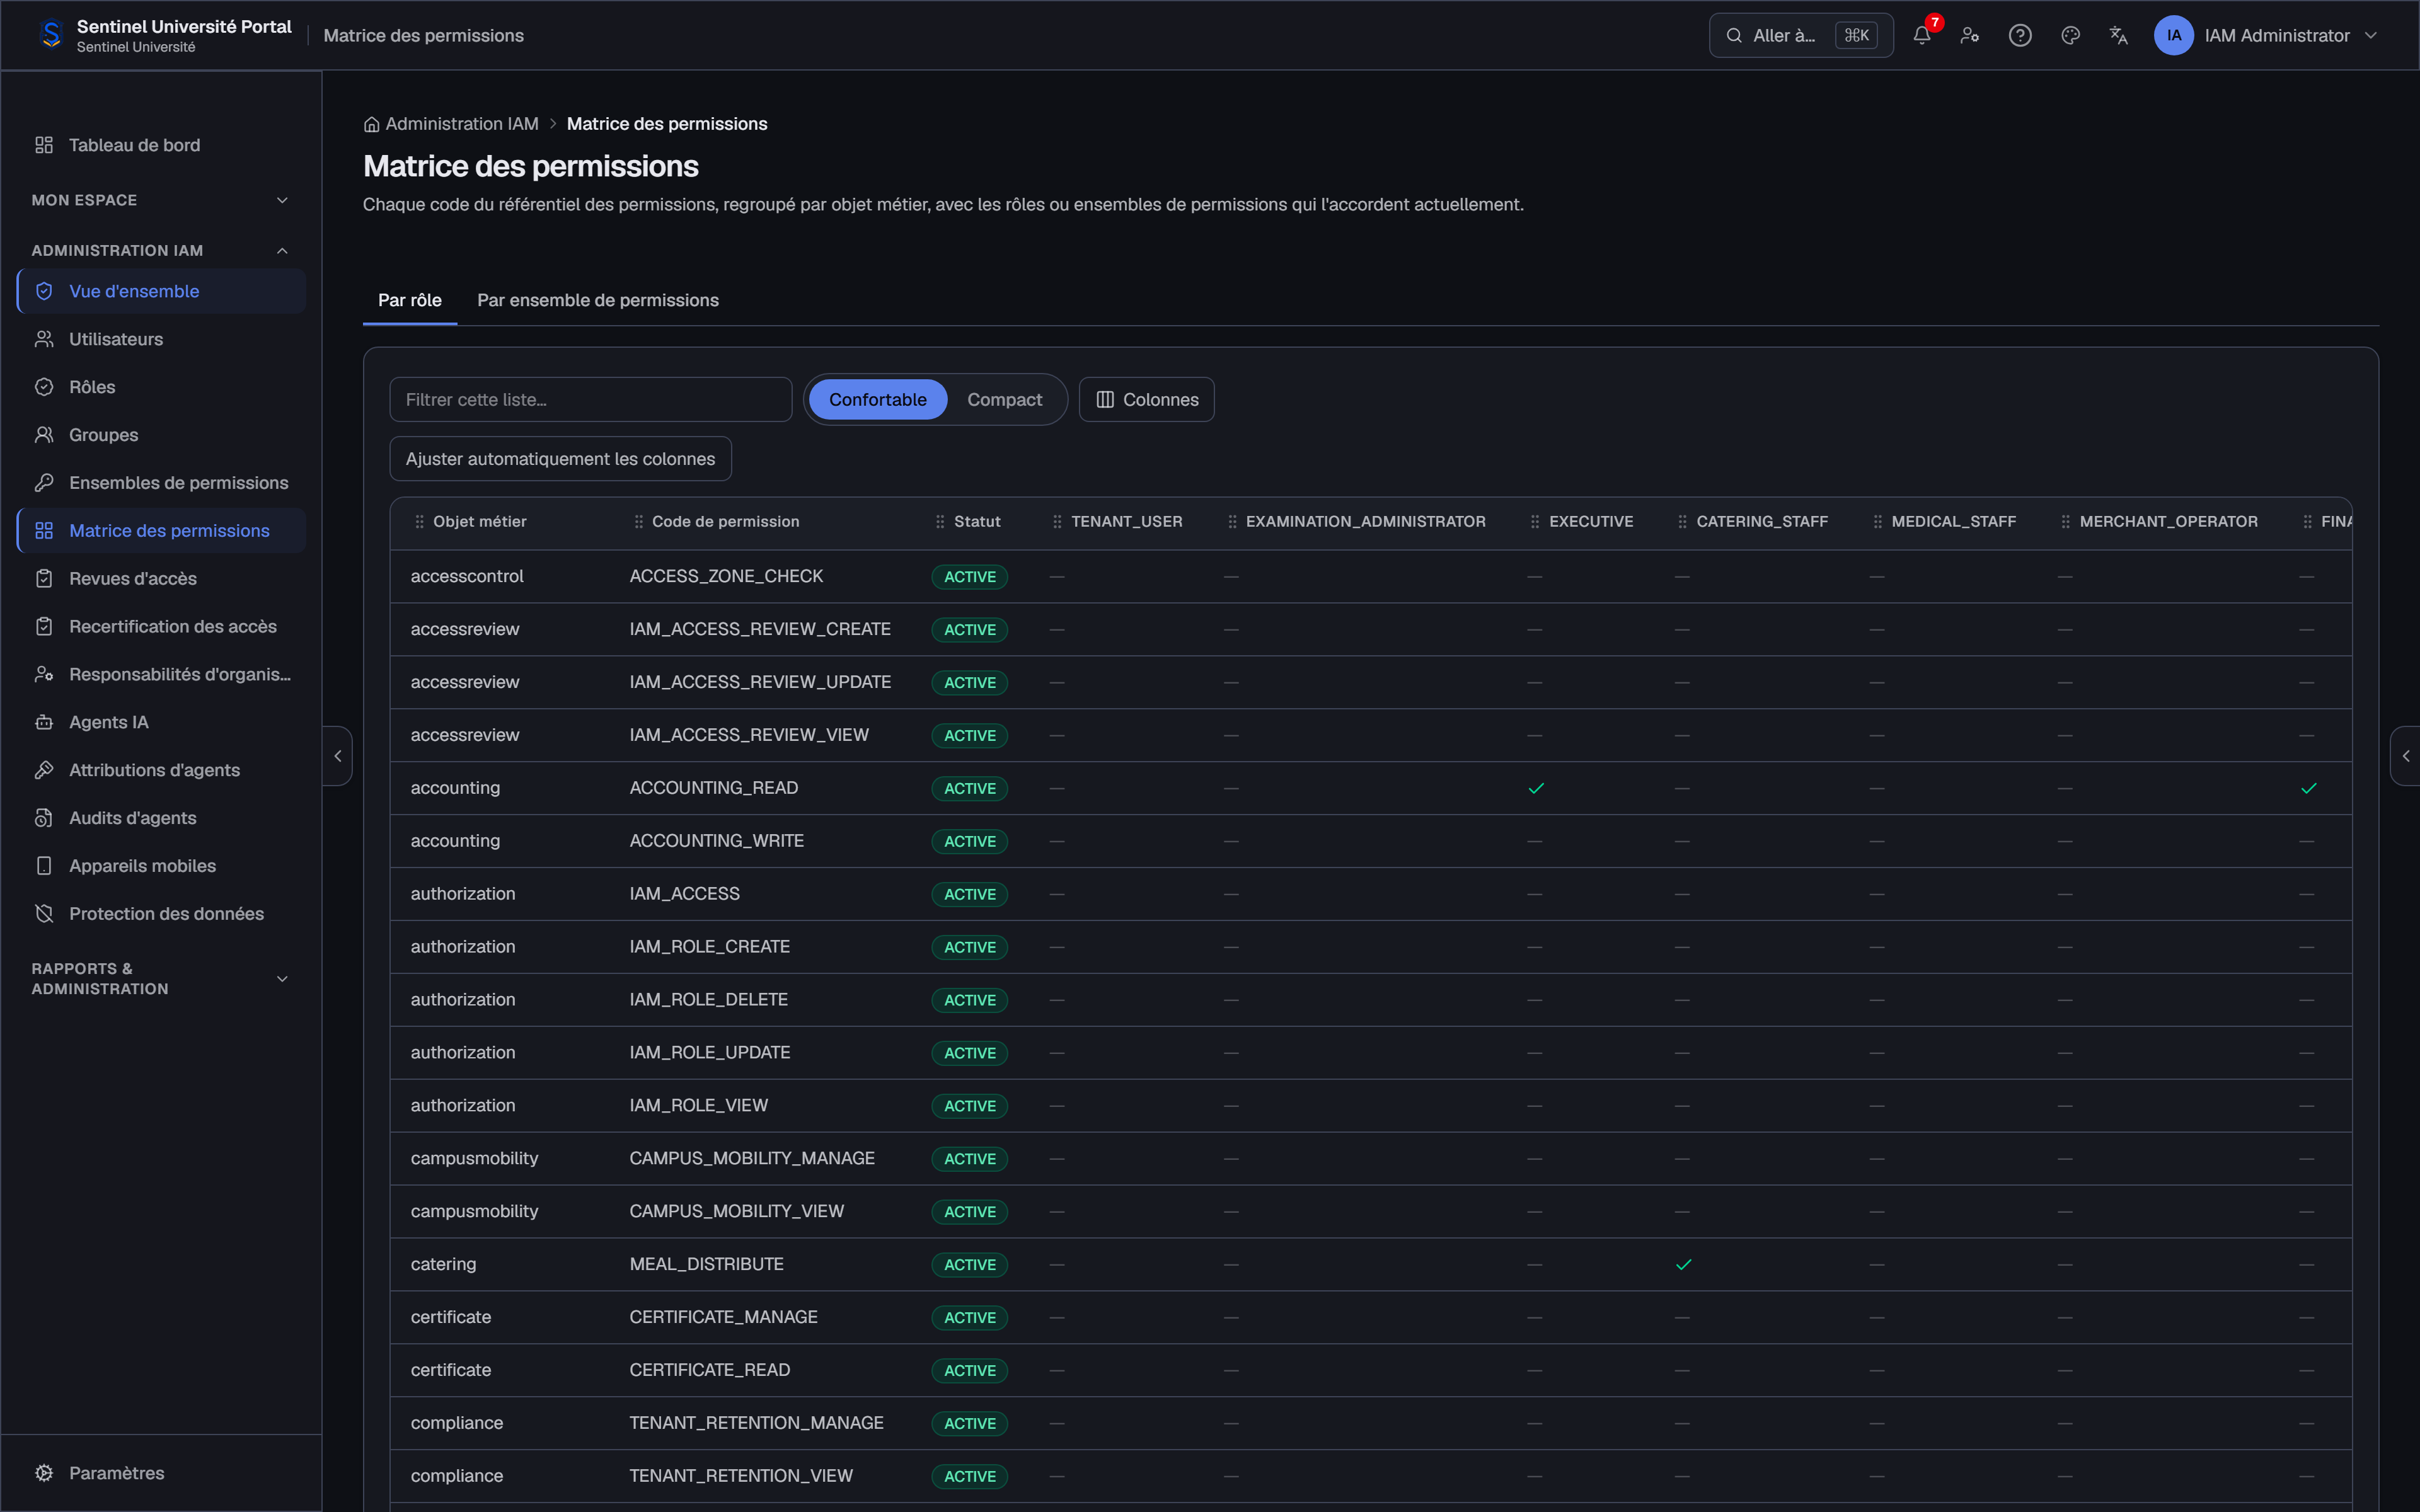Click the IAM_ROLE_DELETE permission code
The width and height of the screenshot is (2420, 1512).
coord(708,999)
